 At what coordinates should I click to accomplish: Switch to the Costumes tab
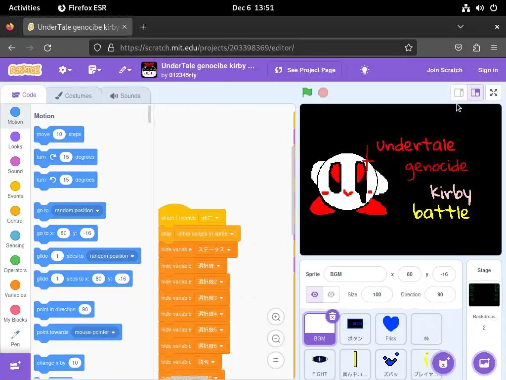click(x=74, y=95)
